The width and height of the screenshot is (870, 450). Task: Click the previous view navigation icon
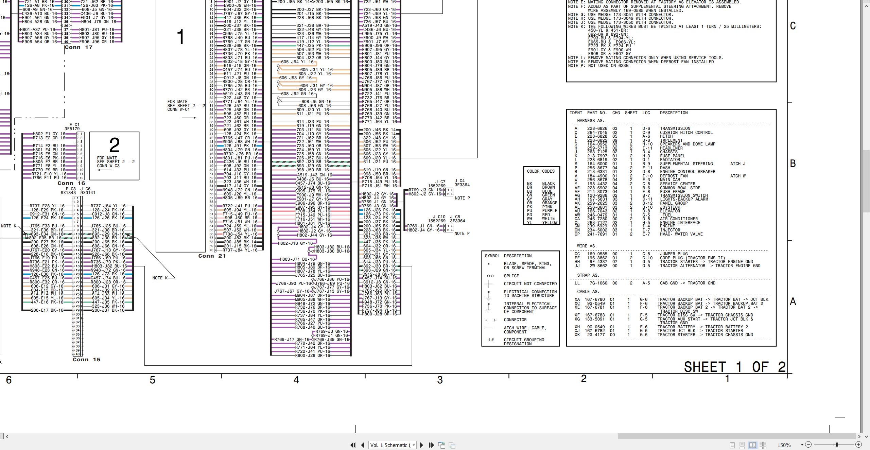click(442, 445)
